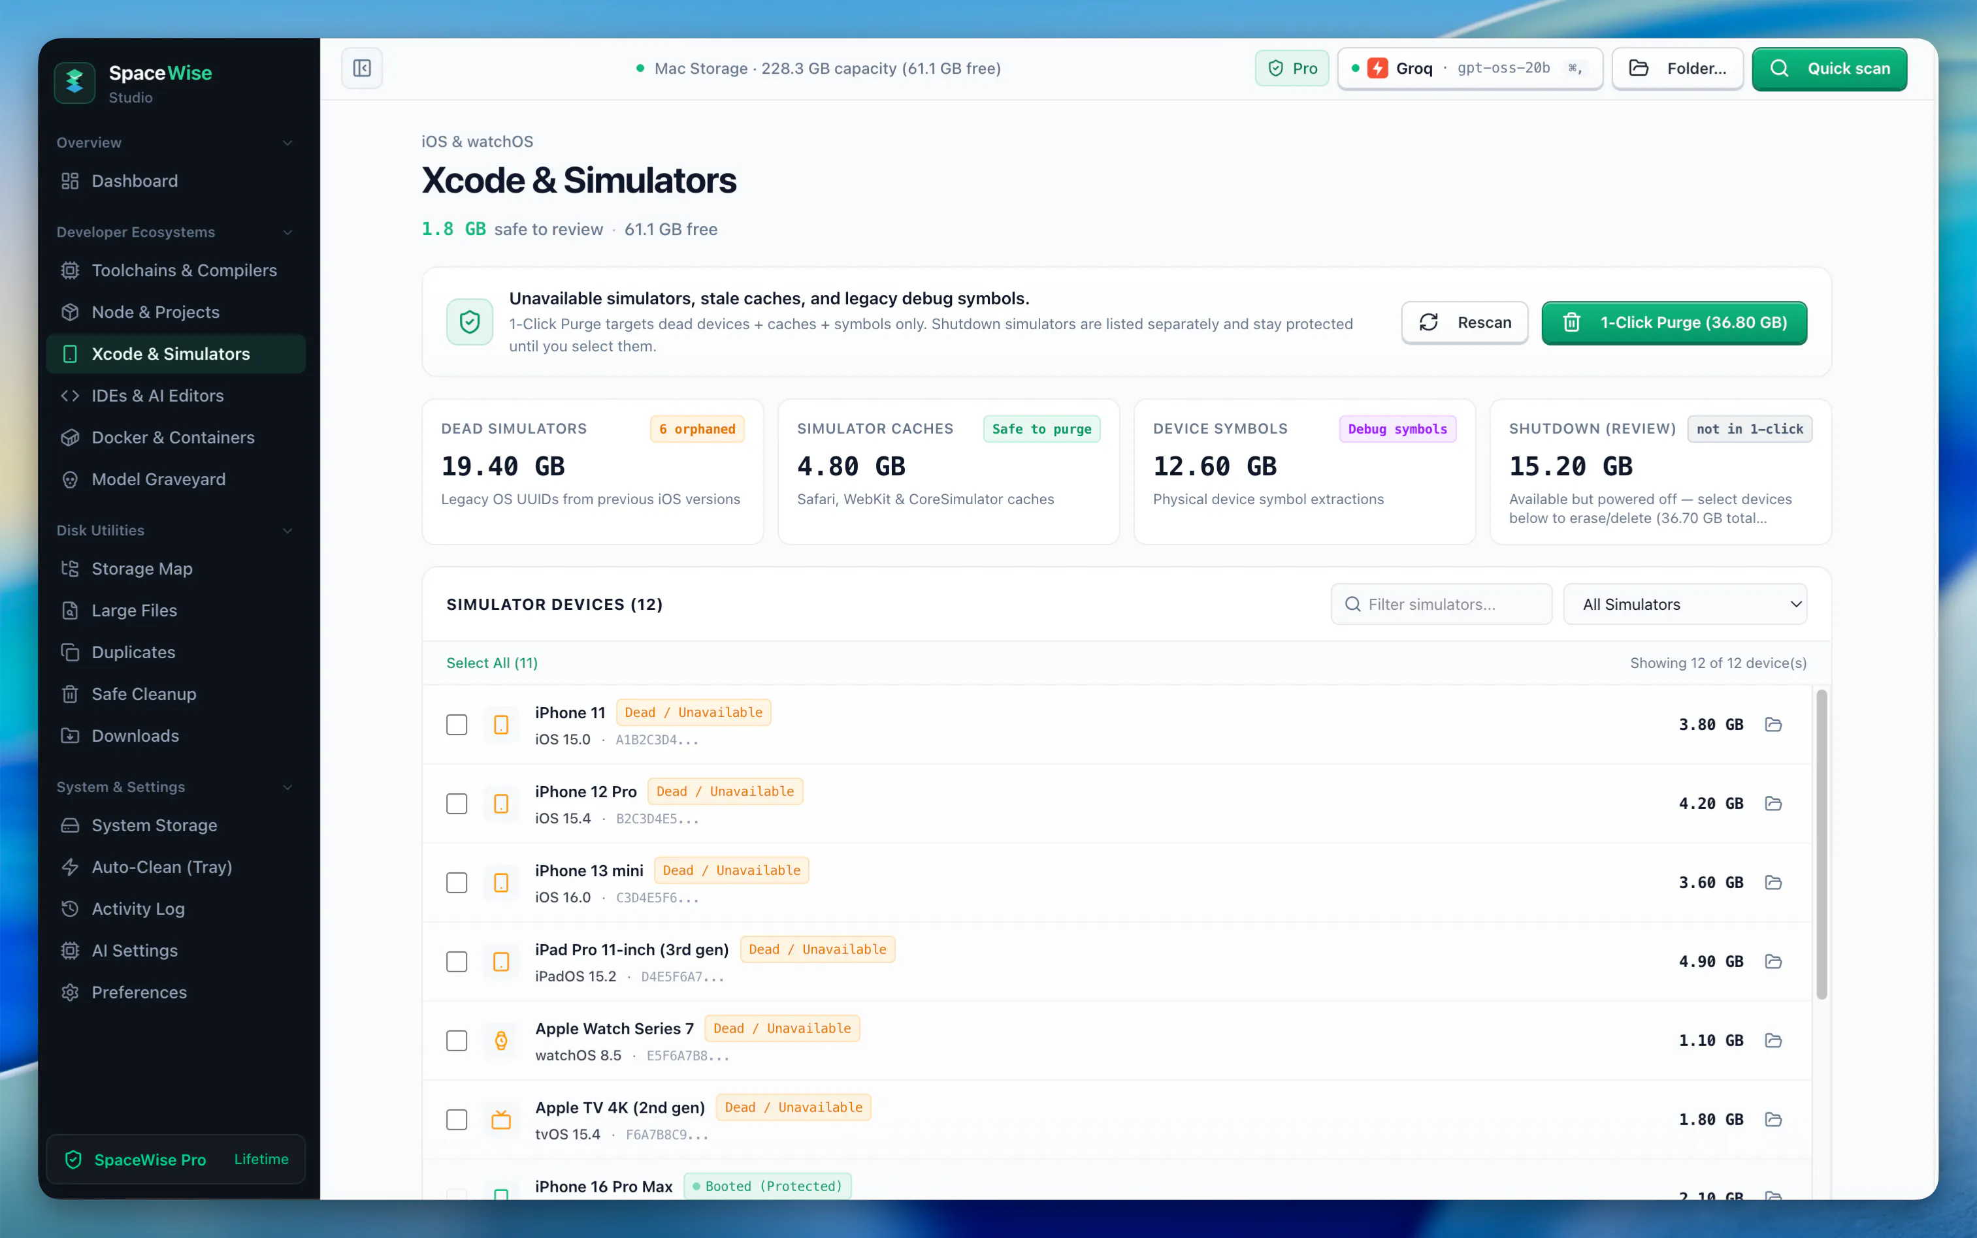
Task: Click the Rescan button
Action: coord(1464,323)
